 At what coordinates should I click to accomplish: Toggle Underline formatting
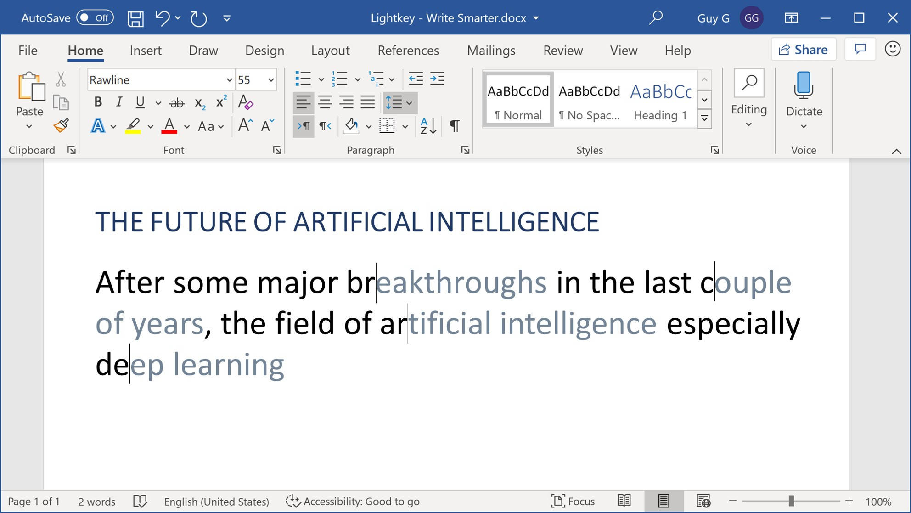[140, 102]
